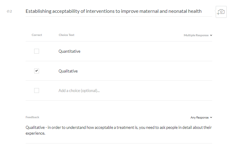Tick the checkbox beside Add a choice
232x163 pixels.
tap(37, 90)
